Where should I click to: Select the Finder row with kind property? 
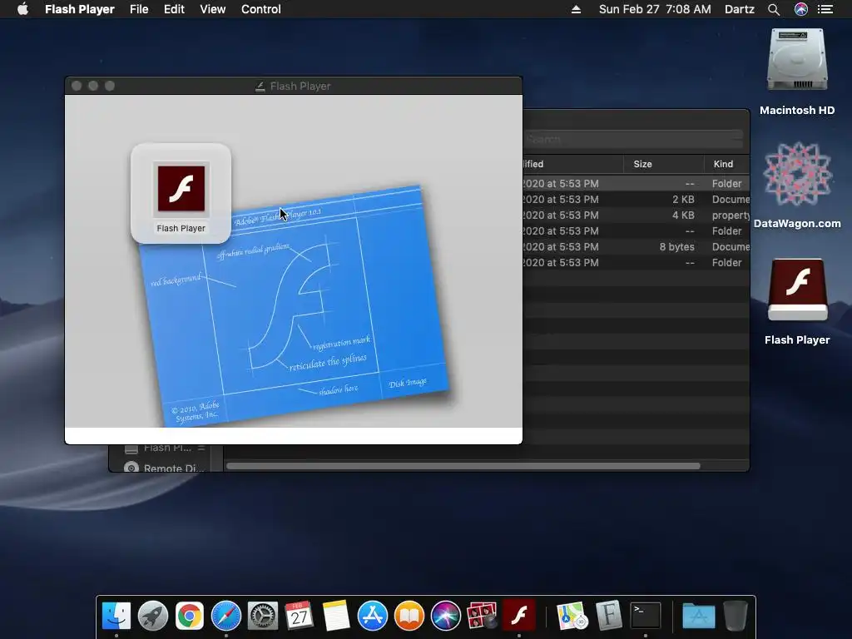click(x=636, y=215)
